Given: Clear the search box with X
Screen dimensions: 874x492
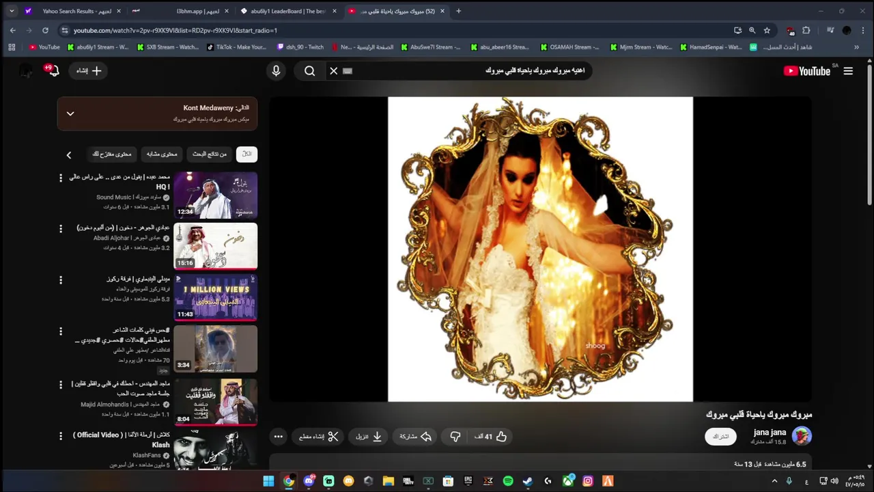Looking at the screenshot, I should (x=333, y=71).
